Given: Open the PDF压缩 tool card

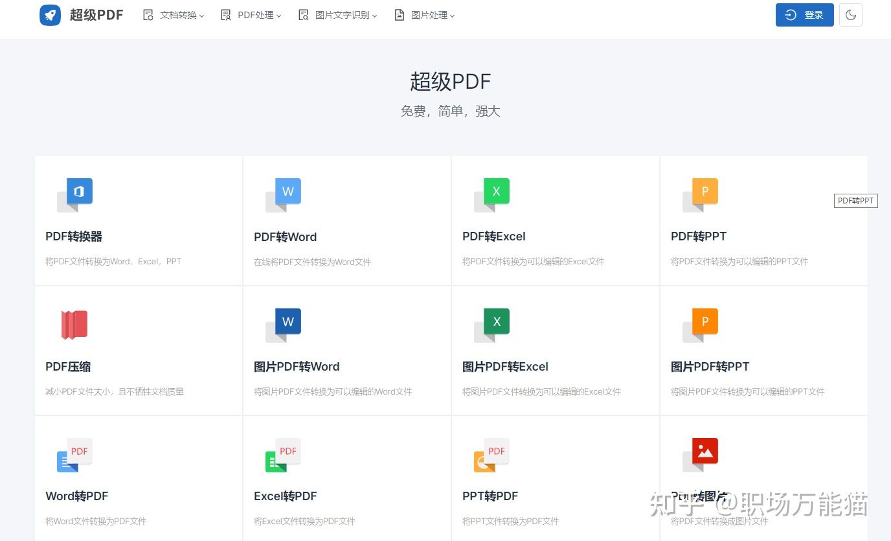Looking at the screenshot, I should (x=139, y=350).
